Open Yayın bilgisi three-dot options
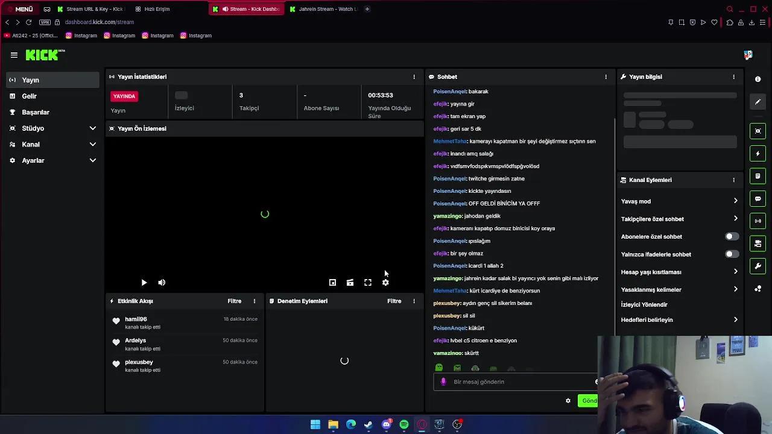Image resolution: width=772 pixels, height=434 pixels. (733, 77)
